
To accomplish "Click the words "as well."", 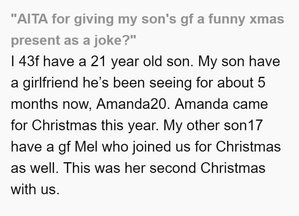I will (x=35, y=168).
